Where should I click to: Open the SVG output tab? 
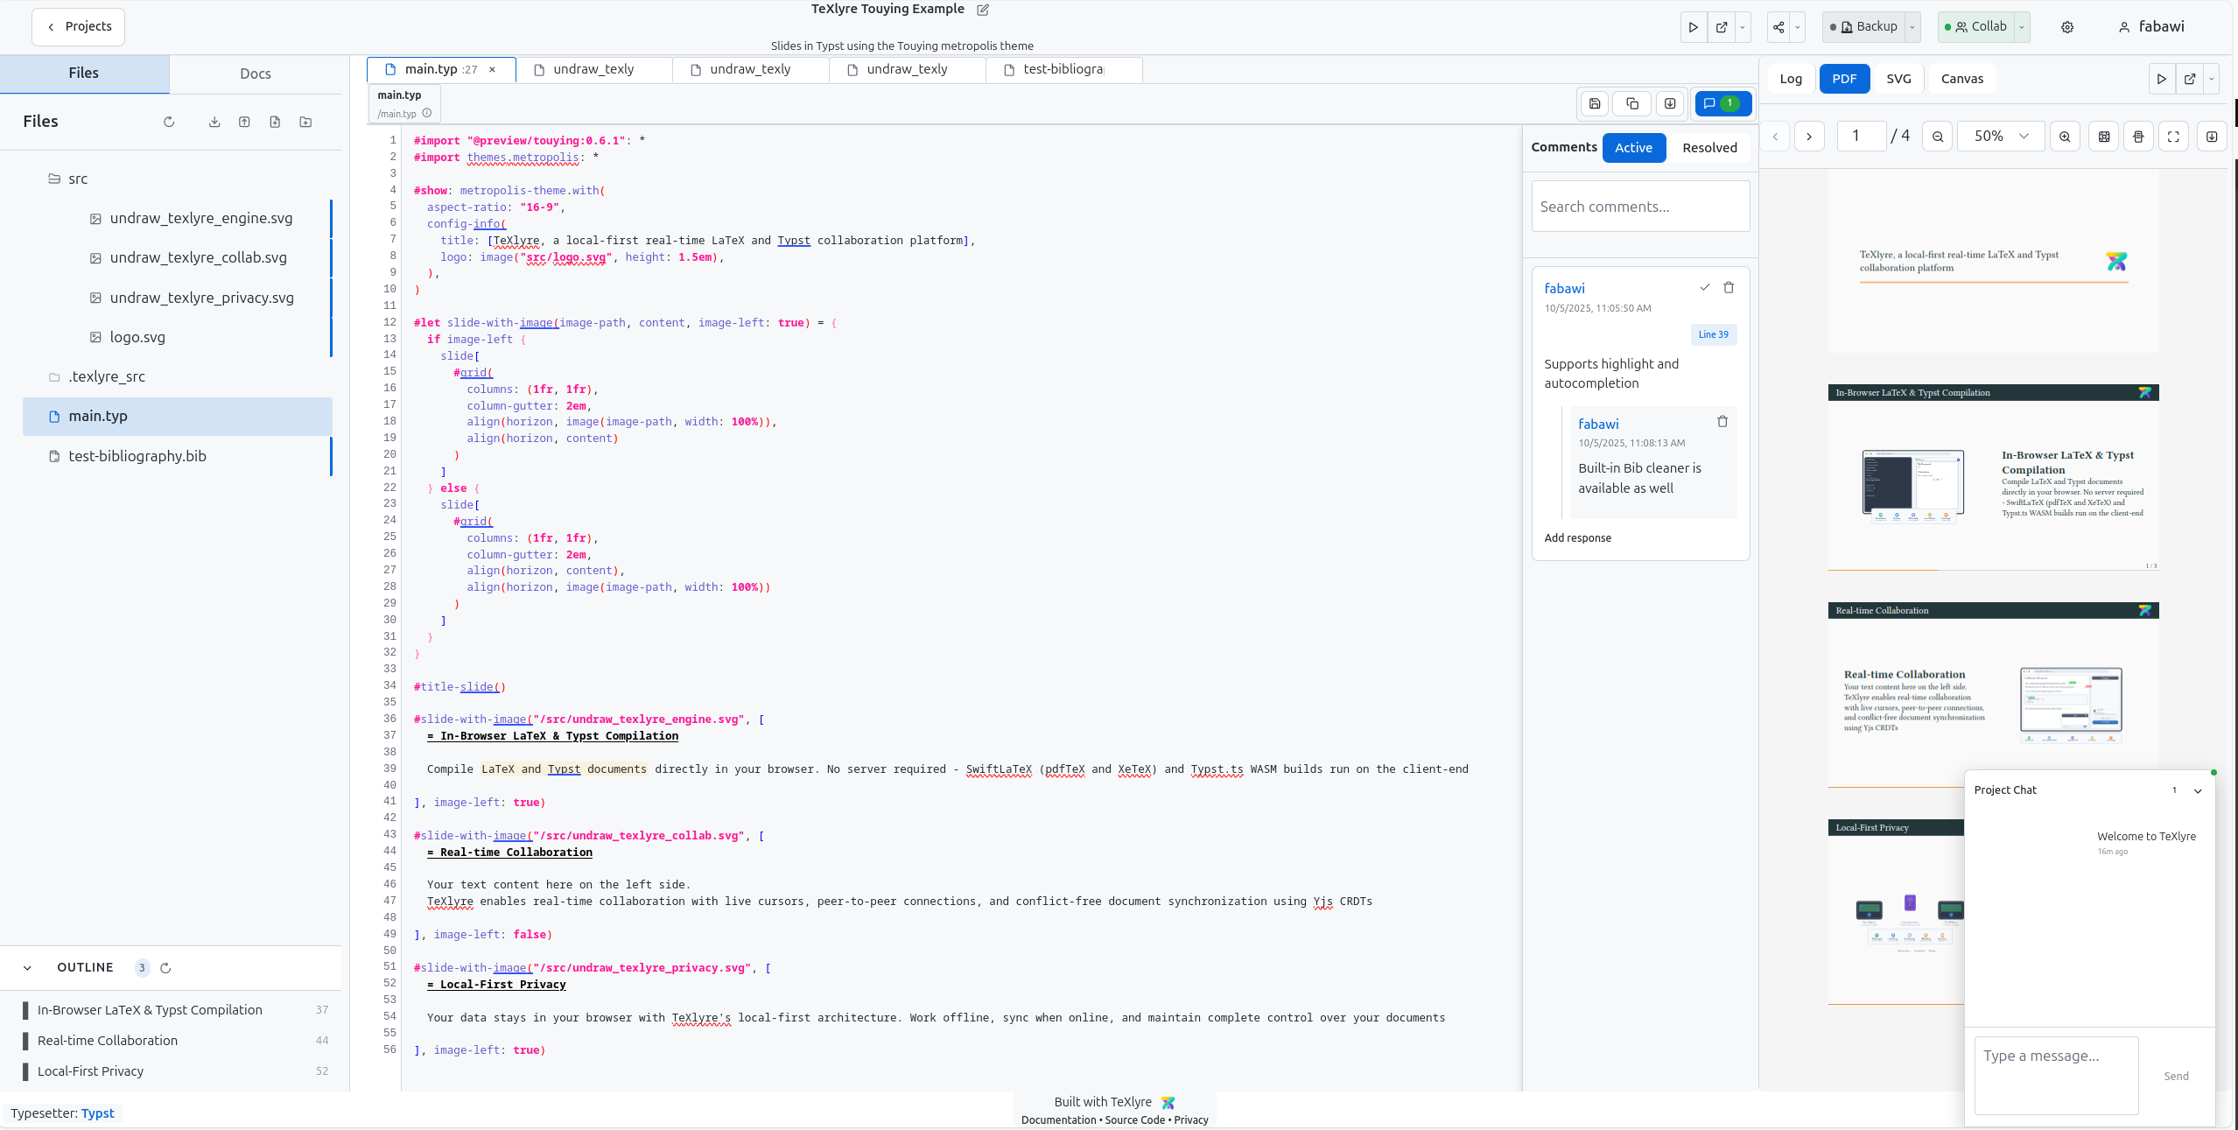tap(1898, 79)
